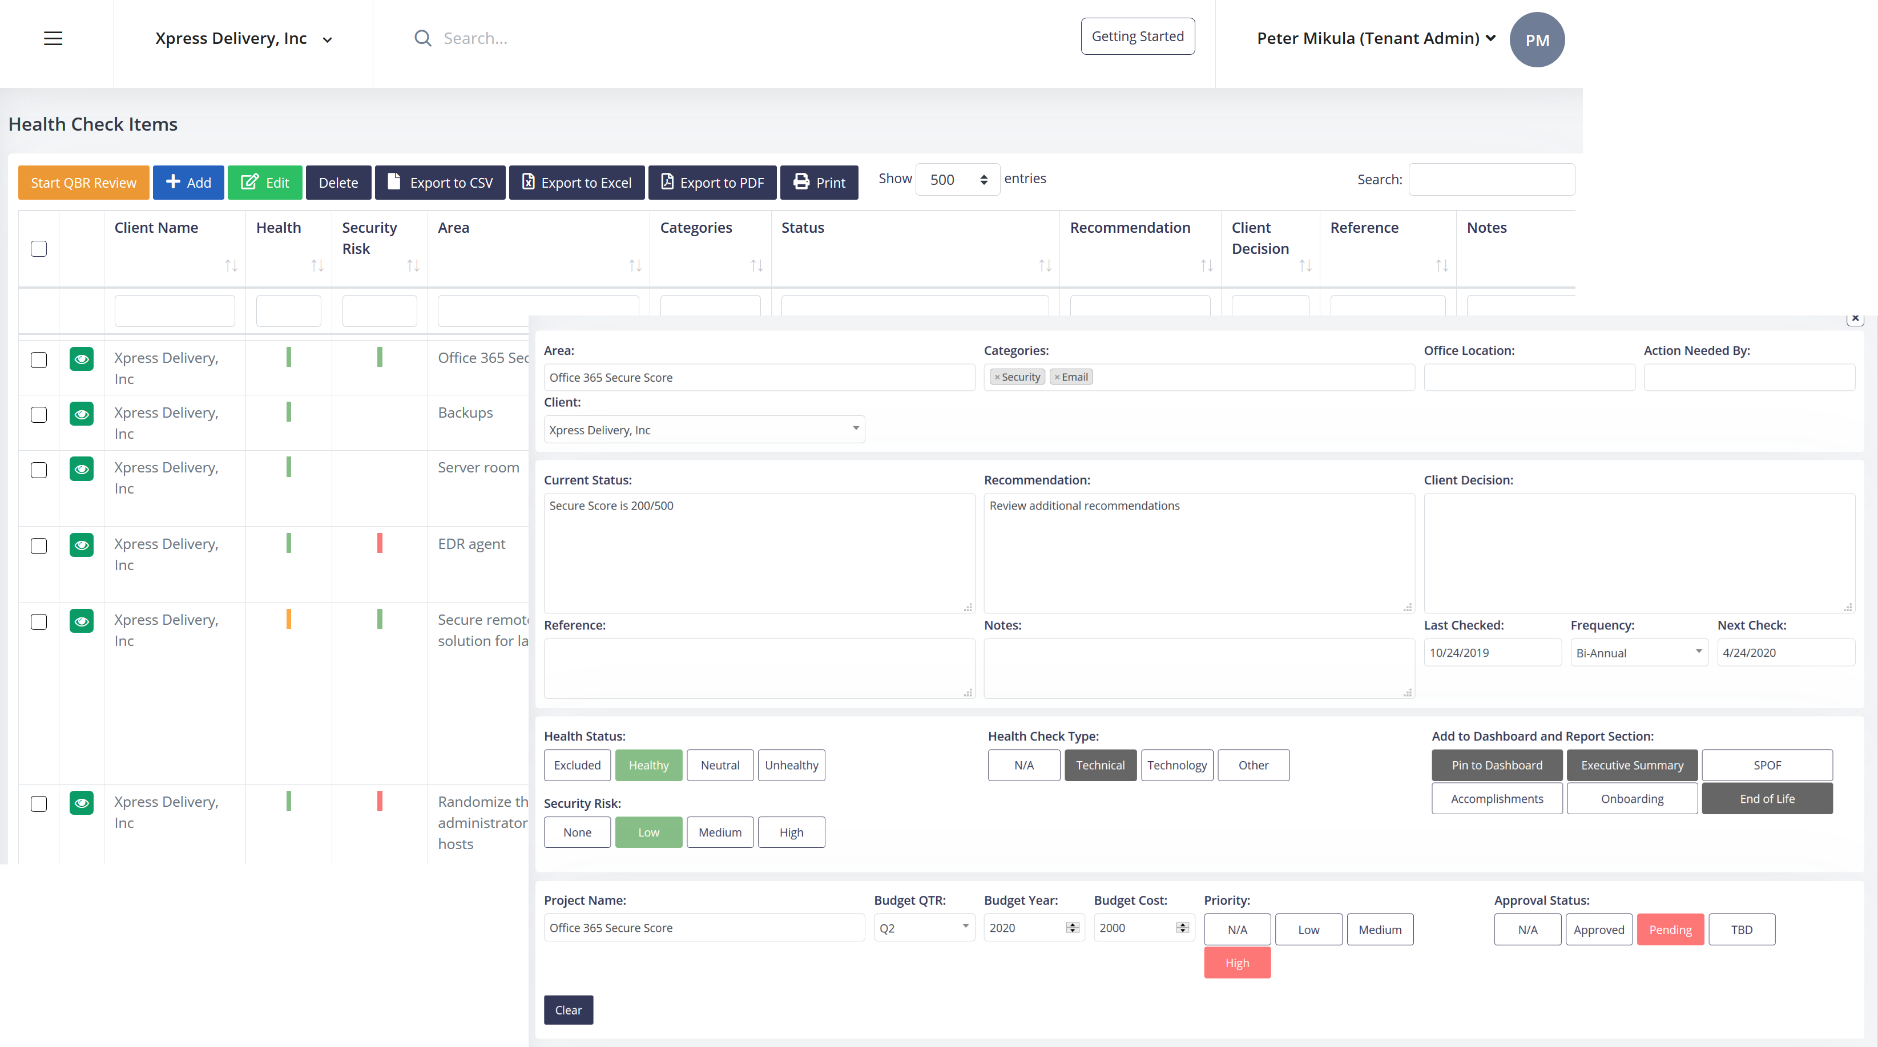
Task: Open the Xpress Delivery, Inc tenant dropdown
Action: tap(244, 39)
